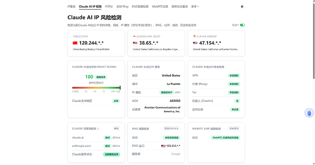
Task: Click the VPN row status badge
Action: pyautogui.click(x=234, y=75)
